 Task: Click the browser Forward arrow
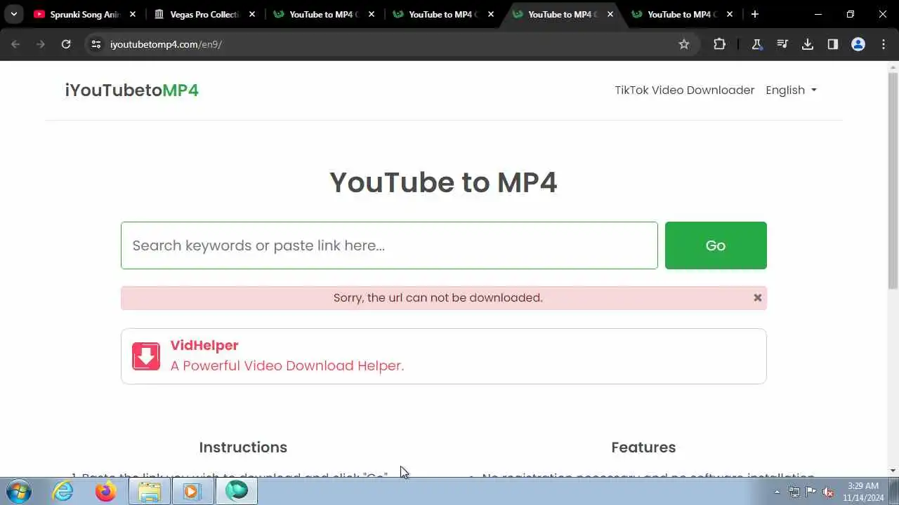coord(41,44)
